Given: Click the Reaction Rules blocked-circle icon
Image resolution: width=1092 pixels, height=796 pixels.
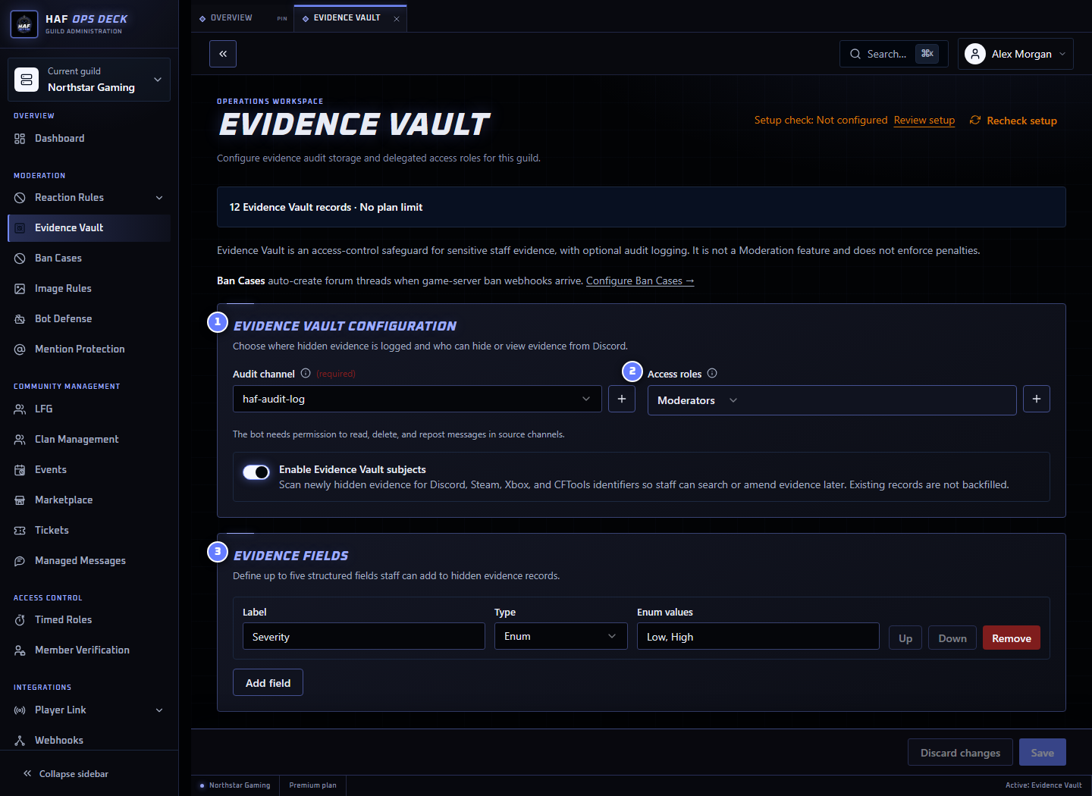Looking at the screenshot, I should click(20, 198).
